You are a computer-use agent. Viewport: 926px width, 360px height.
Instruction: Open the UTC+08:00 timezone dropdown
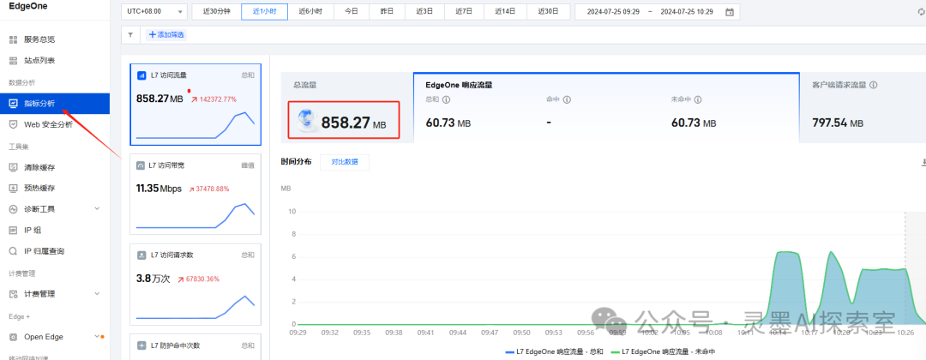154,12
